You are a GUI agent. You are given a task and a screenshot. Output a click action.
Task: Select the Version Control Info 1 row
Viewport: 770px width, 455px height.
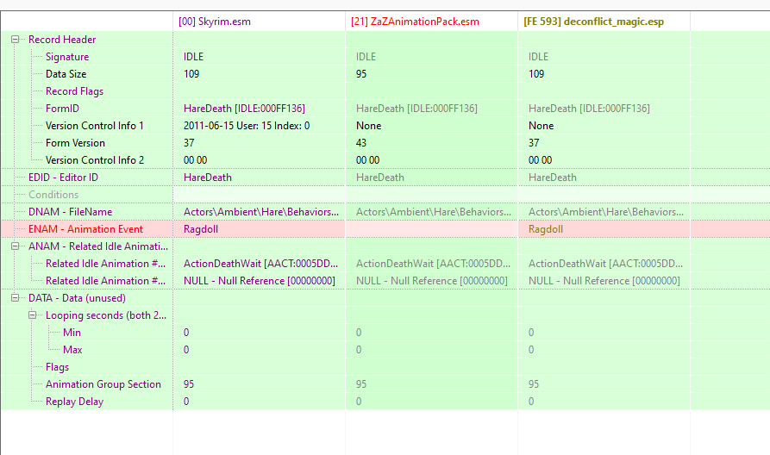[x=94, y=126]
